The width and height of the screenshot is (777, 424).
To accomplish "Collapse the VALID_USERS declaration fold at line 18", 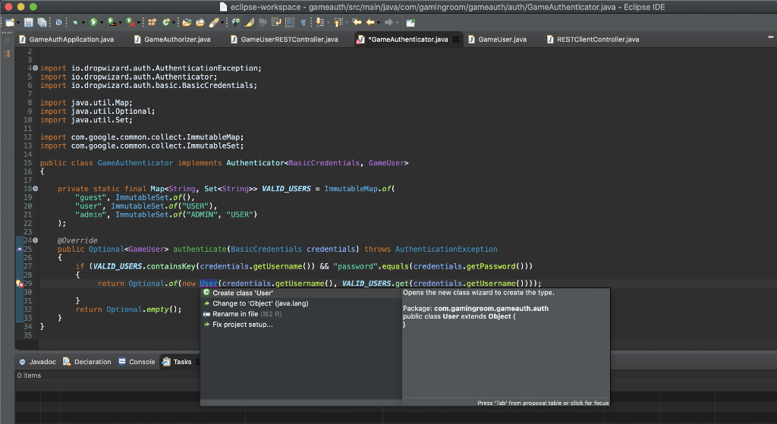I will pyautogui.click(x=34, y=188).
